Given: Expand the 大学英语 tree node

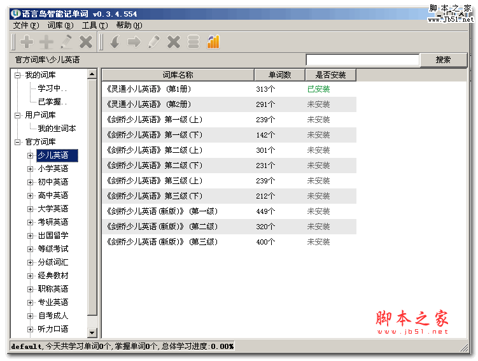Looking at the screenshot, I should pyautogui.click(x=30, y=209).
